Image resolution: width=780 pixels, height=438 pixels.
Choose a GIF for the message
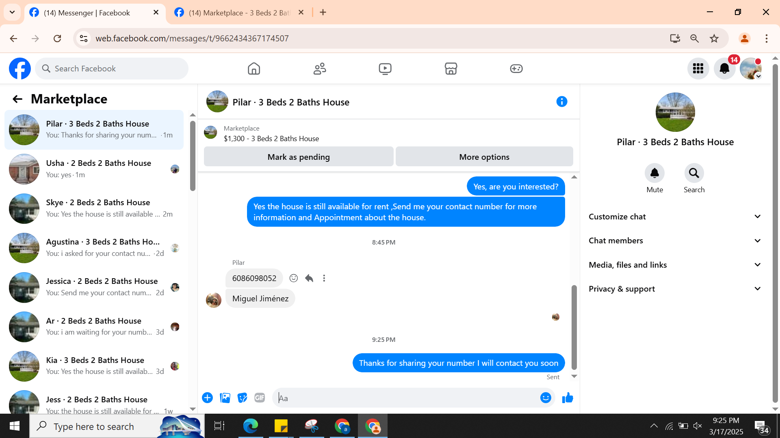(260, 398)
